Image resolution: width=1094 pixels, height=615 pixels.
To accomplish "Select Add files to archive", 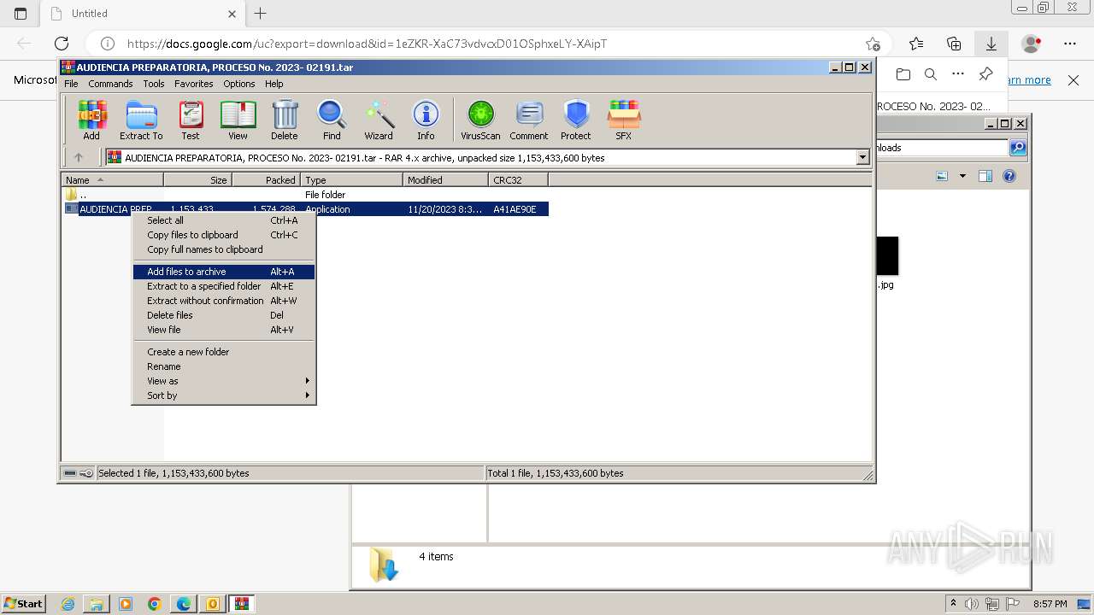I will click(x=224, y=272).
